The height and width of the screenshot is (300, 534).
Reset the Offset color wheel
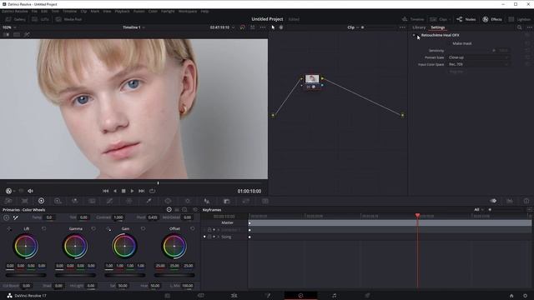point(193,228)
